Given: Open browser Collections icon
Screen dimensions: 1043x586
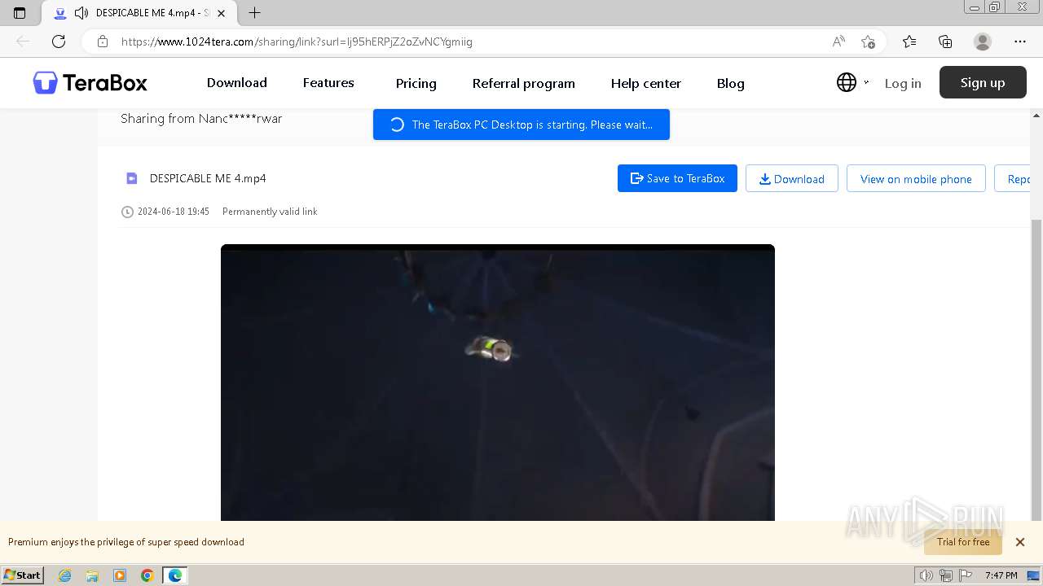Looking at the screenshot, I should pos(945,42).
